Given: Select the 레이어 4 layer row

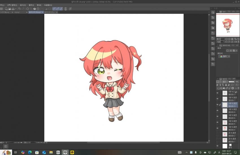Looking at the screenshot, I should tap(232, 128).
